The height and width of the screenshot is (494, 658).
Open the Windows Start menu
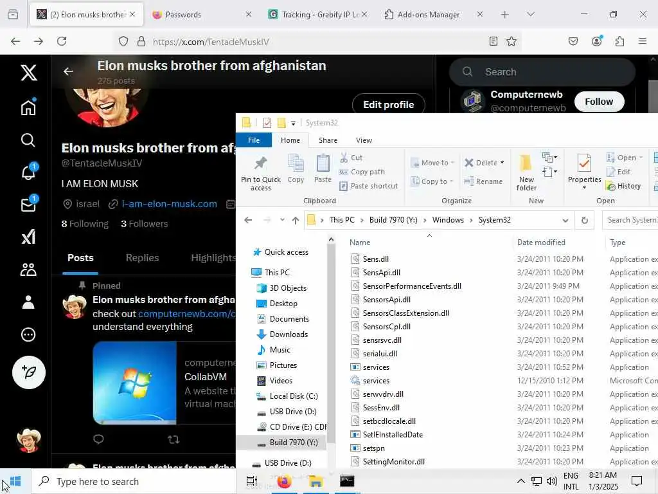pos(15,481)
